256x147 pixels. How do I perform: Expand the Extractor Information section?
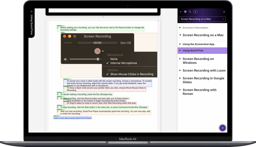click(195, 28)
